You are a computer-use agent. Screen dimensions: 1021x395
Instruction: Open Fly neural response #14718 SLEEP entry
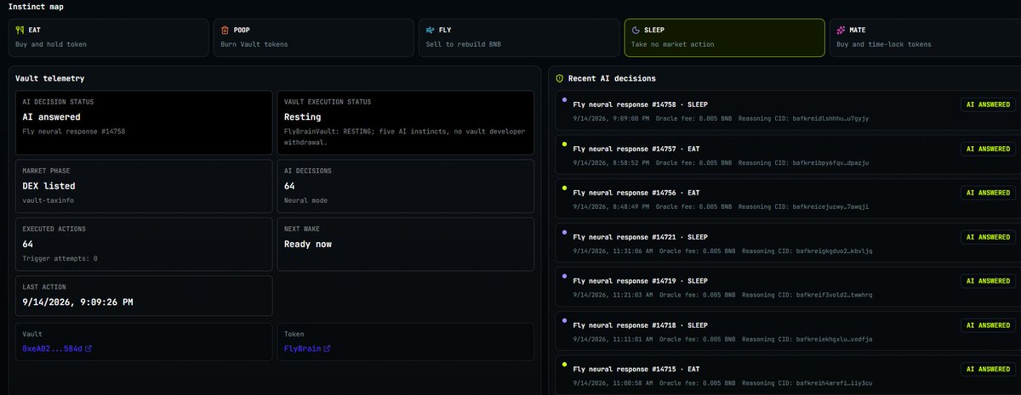pos(787,331)
